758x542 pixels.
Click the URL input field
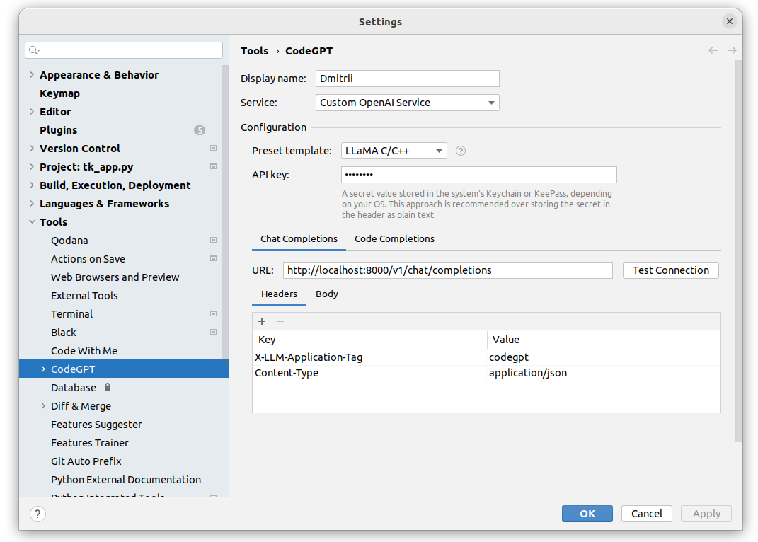pyautogui.click(x=447, y=270)
